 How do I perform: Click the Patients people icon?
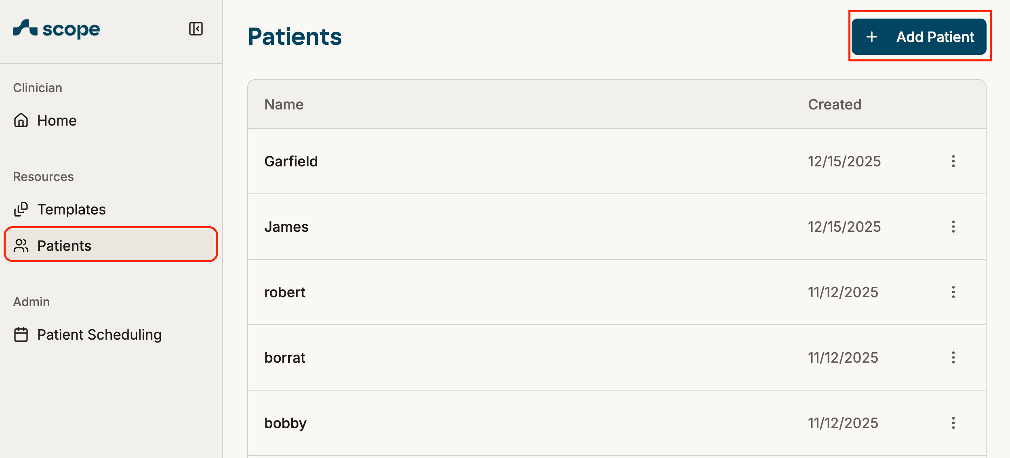pyautogui.click(x=21, y=246)
